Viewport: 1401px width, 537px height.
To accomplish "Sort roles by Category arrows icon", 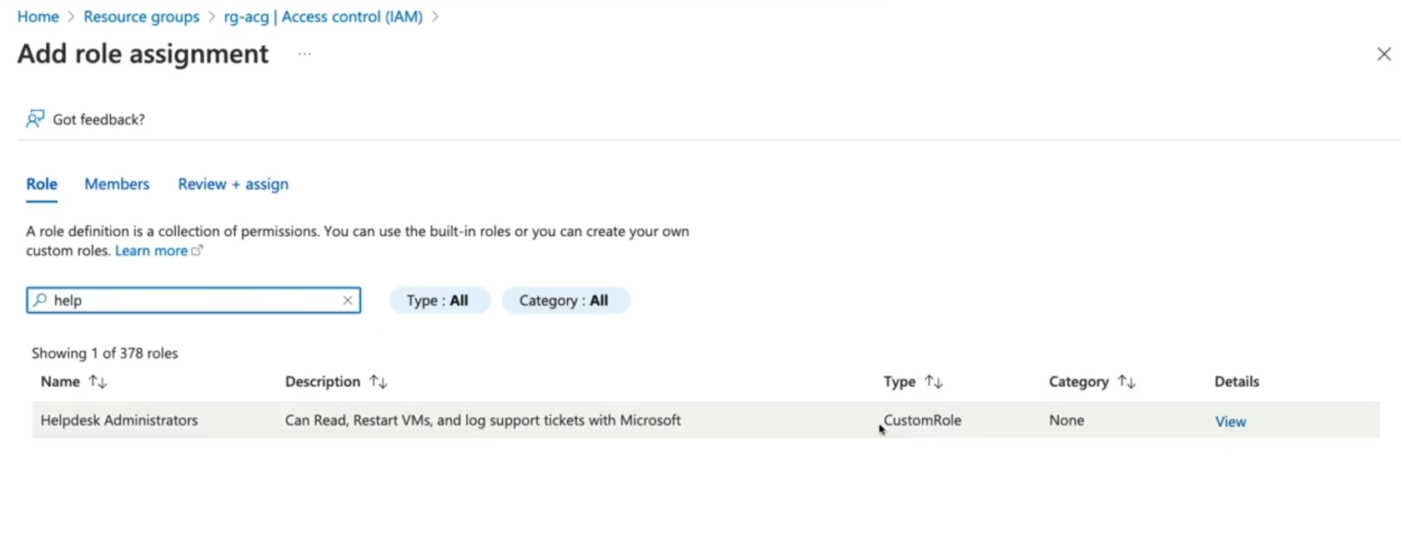I will point(1127,382).
